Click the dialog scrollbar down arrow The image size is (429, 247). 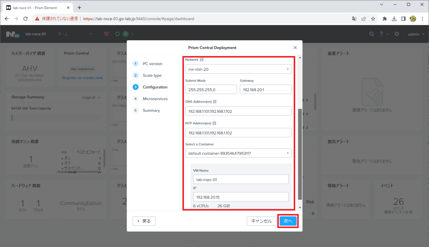tap(300, 207)
